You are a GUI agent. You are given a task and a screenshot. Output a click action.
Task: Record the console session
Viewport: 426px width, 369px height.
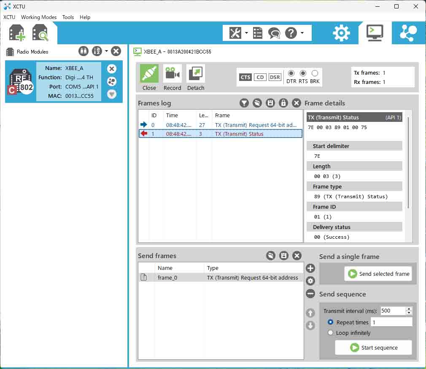point(172,78)
